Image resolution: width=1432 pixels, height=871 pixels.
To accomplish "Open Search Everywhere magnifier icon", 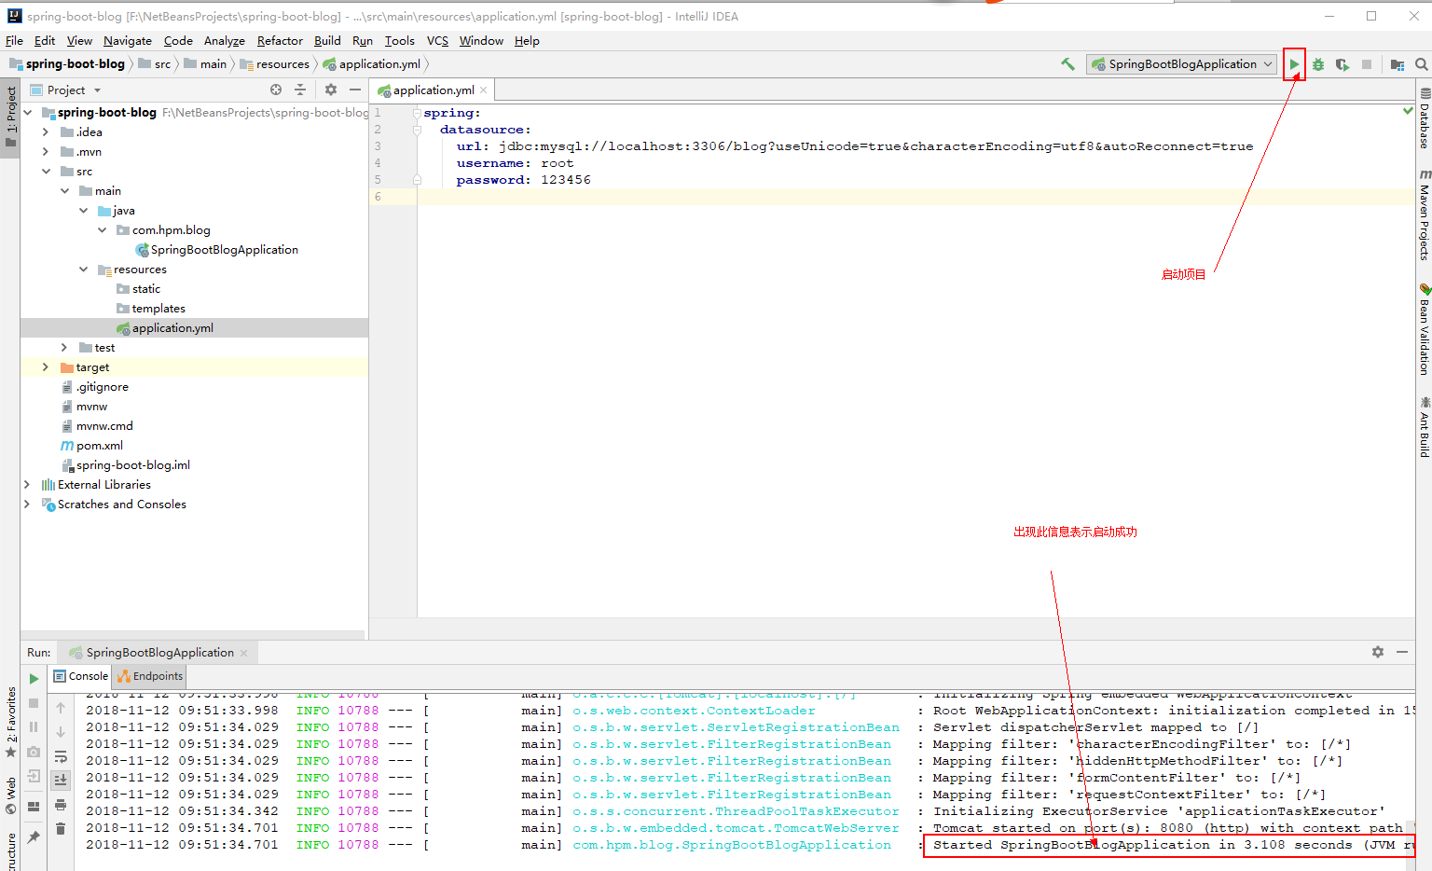I will point(1419,65).
